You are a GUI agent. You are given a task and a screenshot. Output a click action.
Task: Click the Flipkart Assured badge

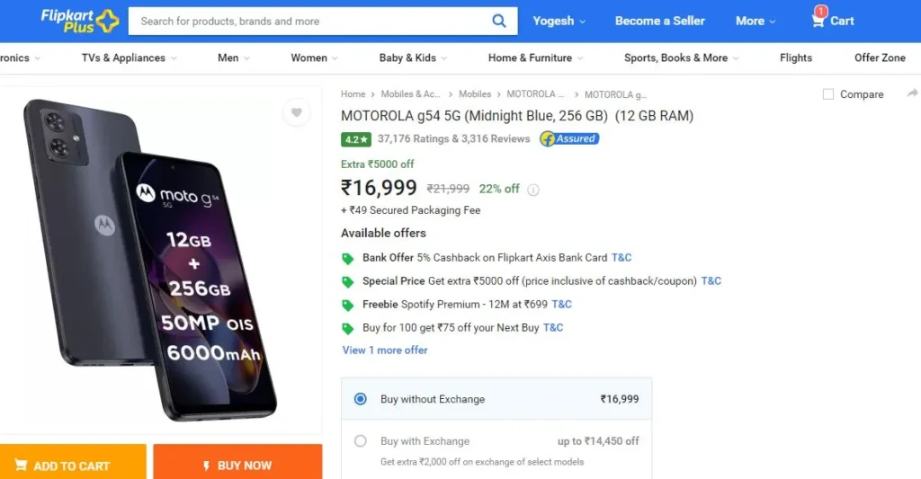point(569,139)
